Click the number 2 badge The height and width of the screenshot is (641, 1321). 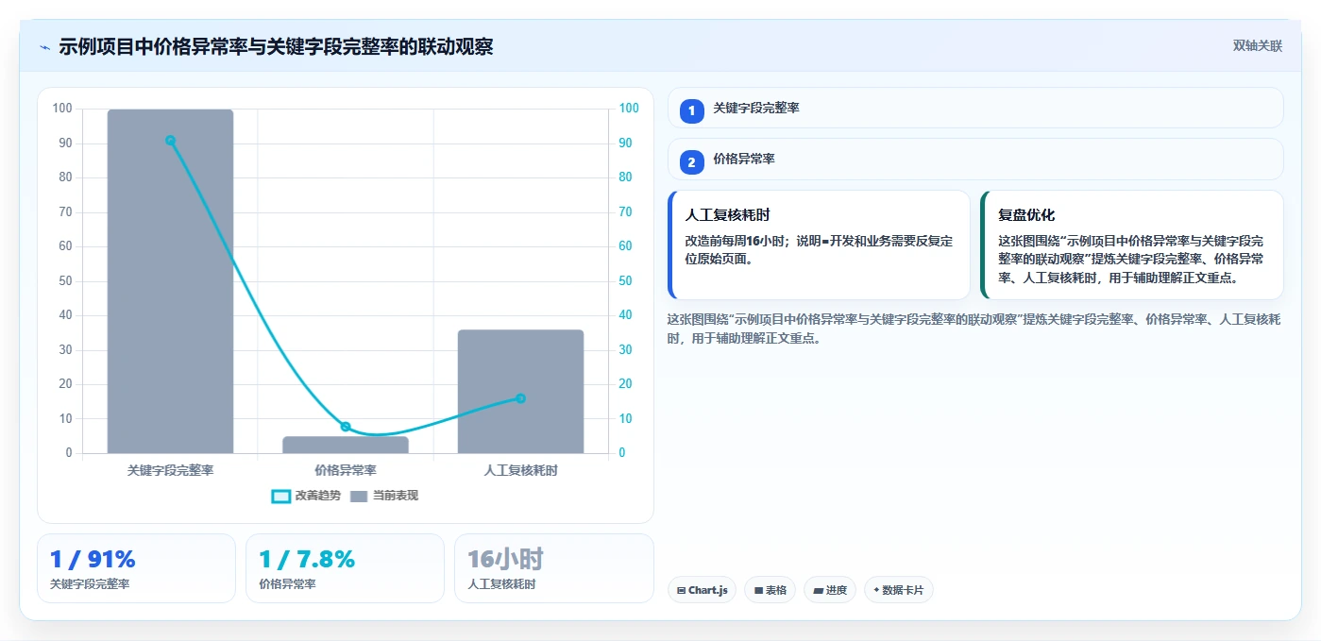click(x=691, y=162)
